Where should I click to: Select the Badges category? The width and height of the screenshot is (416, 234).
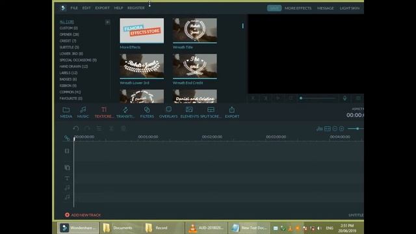tap(68, 79)
